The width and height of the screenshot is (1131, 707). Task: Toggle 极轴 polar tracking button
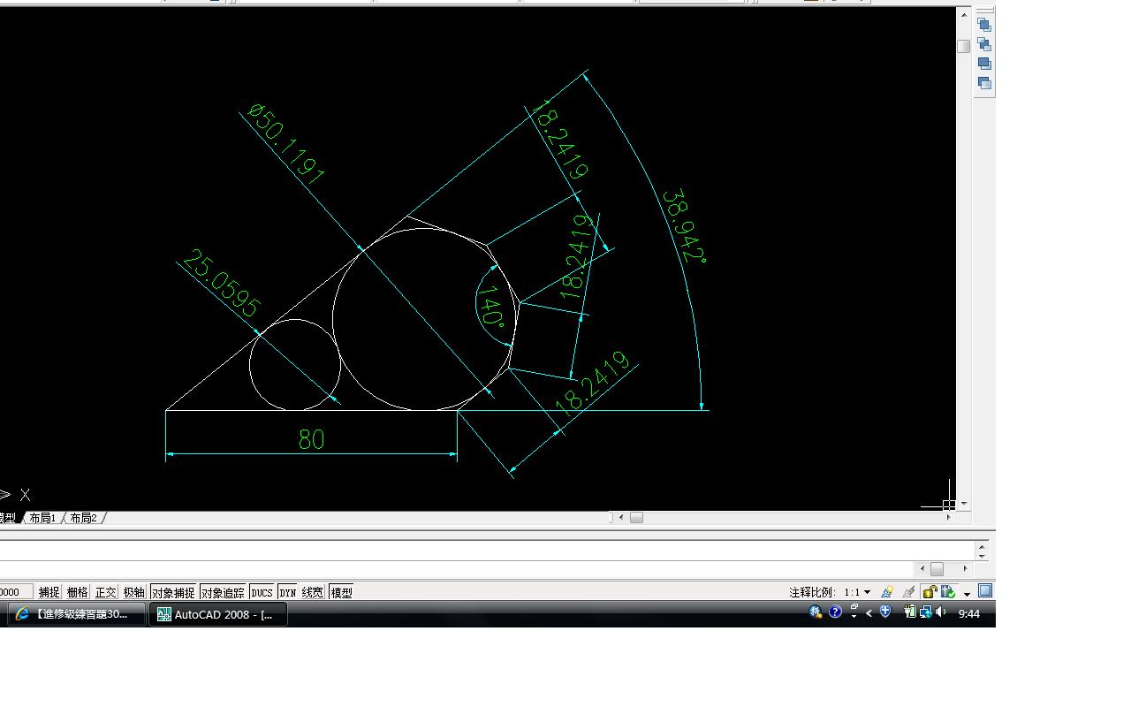click(134, 592)
